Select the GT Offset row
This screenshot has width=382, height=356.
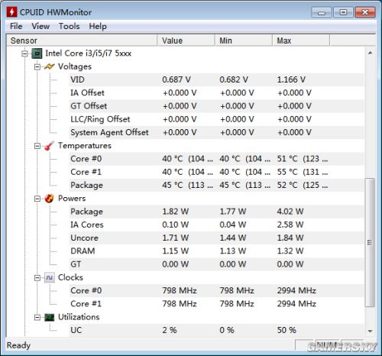tap(216, 106)
